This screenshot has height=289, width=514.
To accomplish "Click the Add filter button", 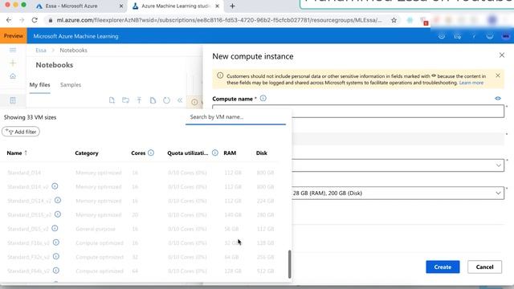I will click(21, 132).
